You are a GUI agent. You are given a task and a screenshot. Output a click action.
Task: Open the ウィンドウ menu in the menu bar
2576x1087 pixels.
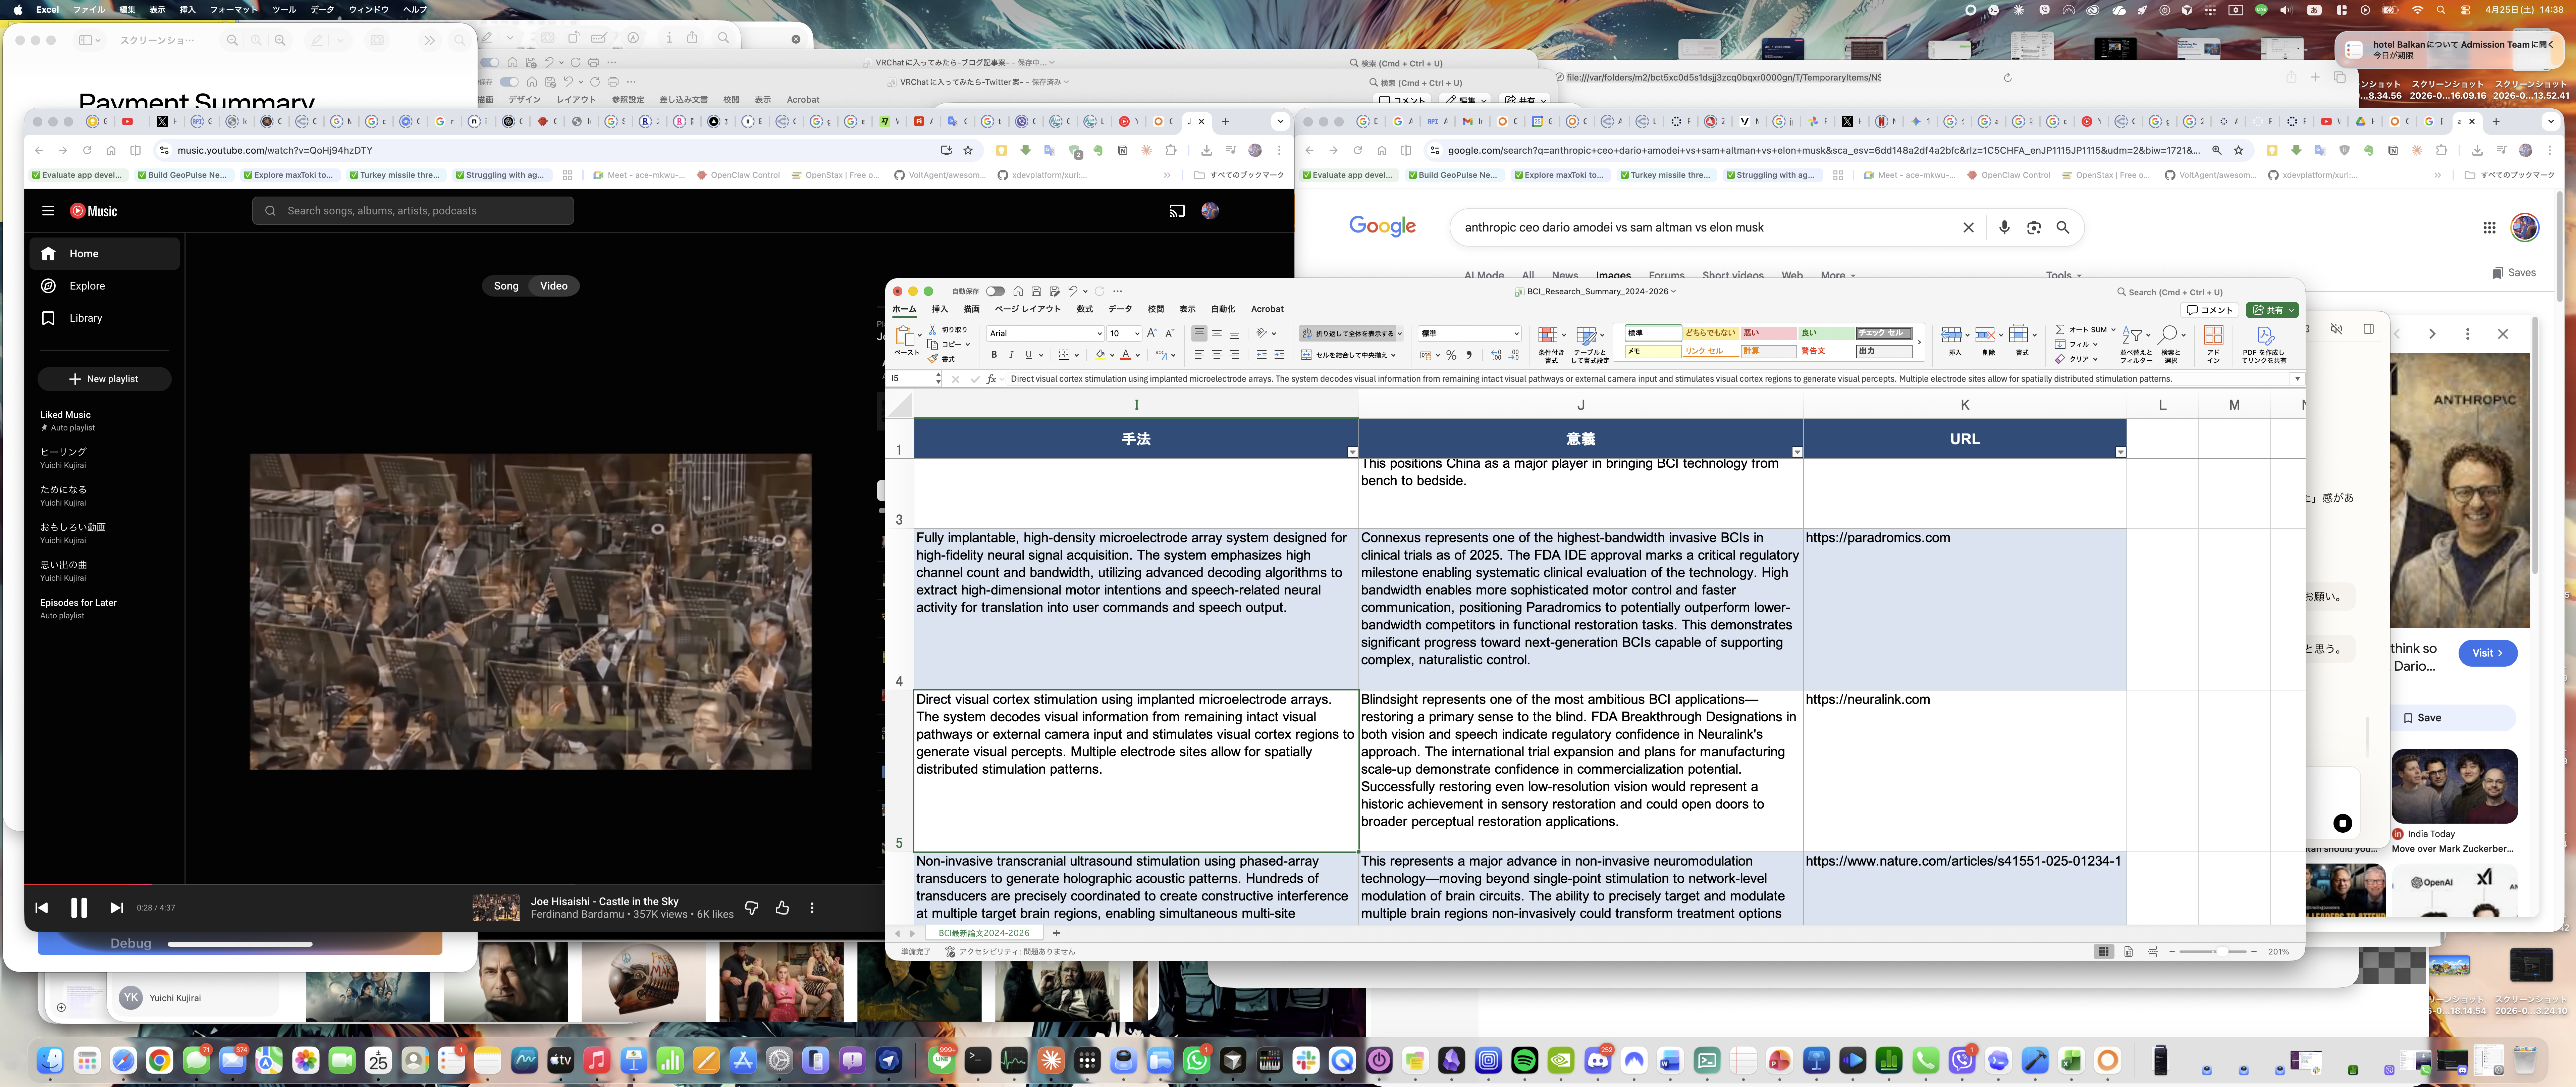point(368,9)
